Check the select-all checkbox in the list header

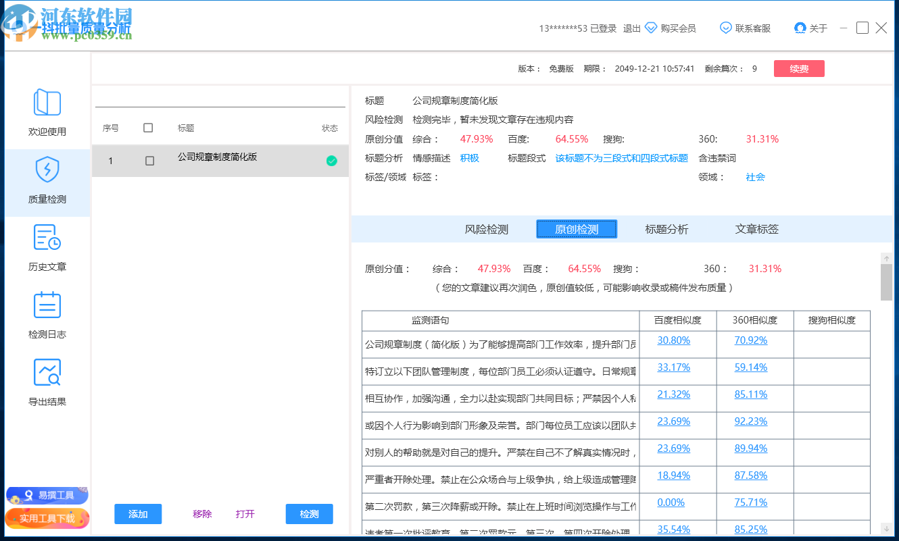(x=149, y=127)
